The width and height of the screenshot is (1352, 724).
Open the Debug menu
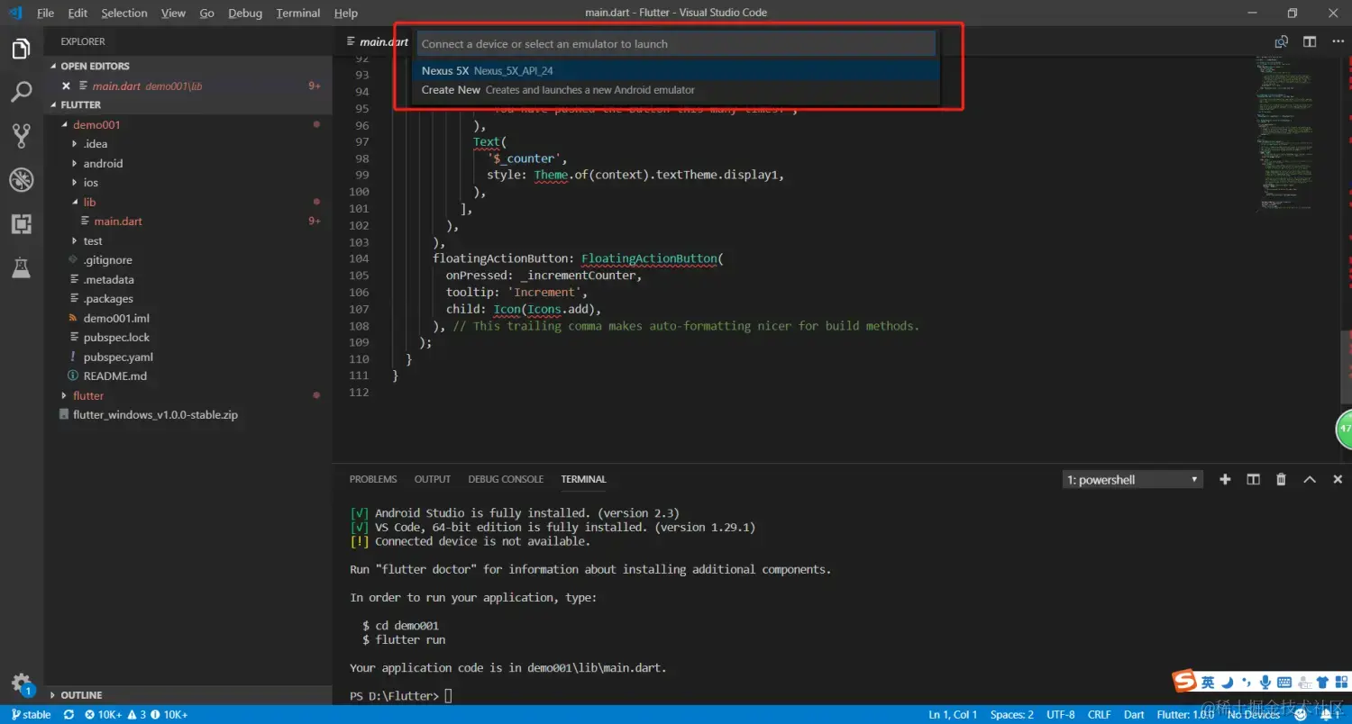click(245, 13)
